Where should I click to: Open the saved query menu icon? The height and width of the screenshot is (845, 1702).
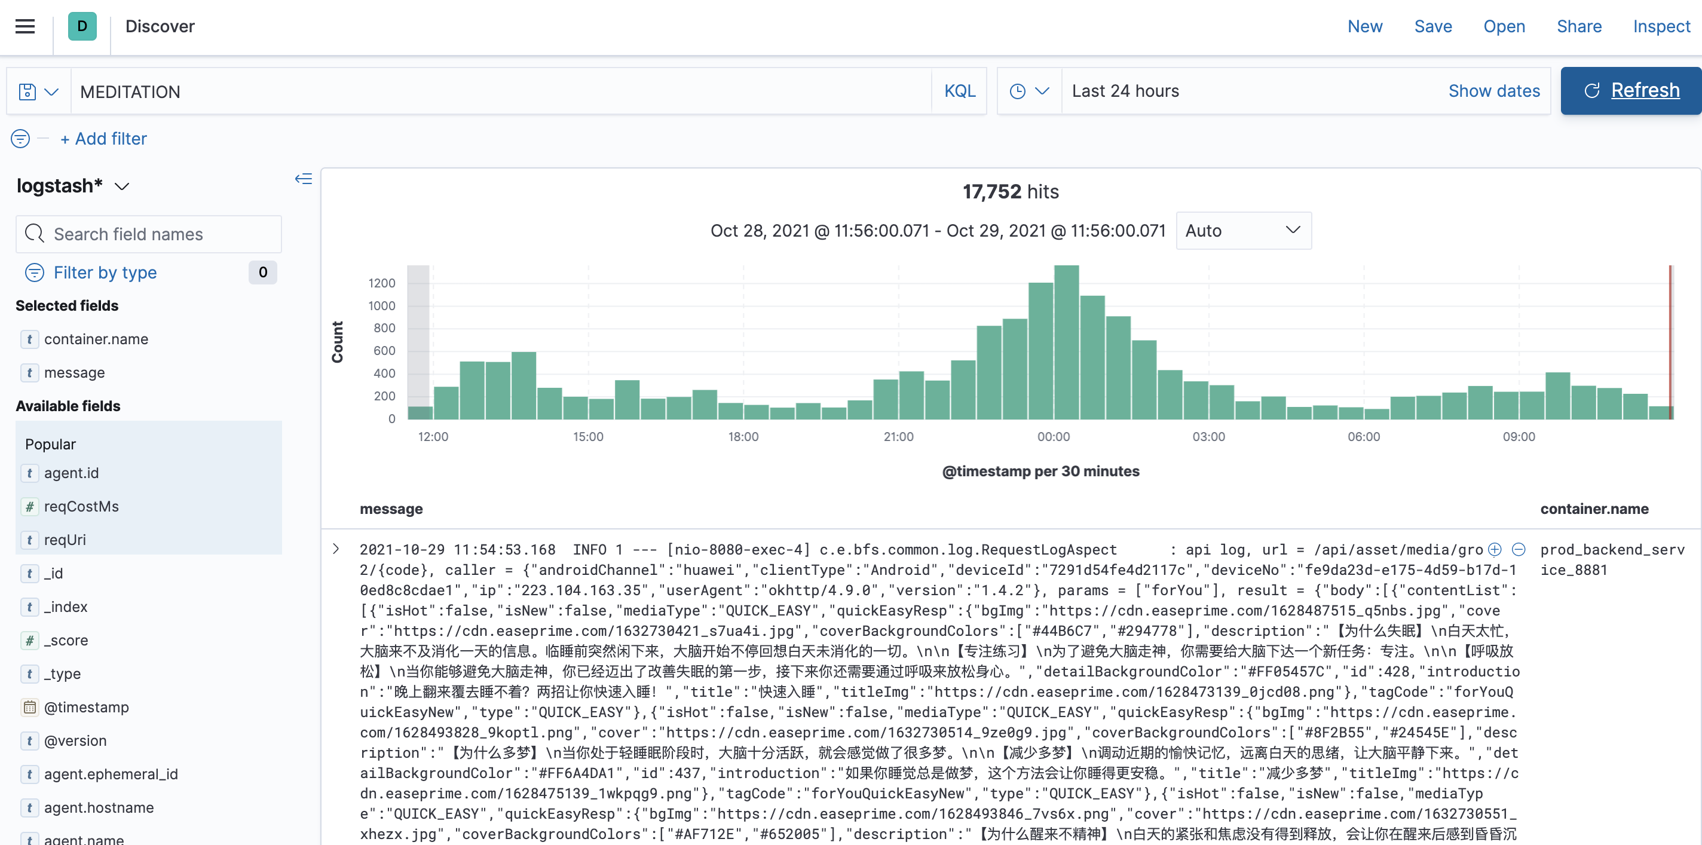click(38, 92)
